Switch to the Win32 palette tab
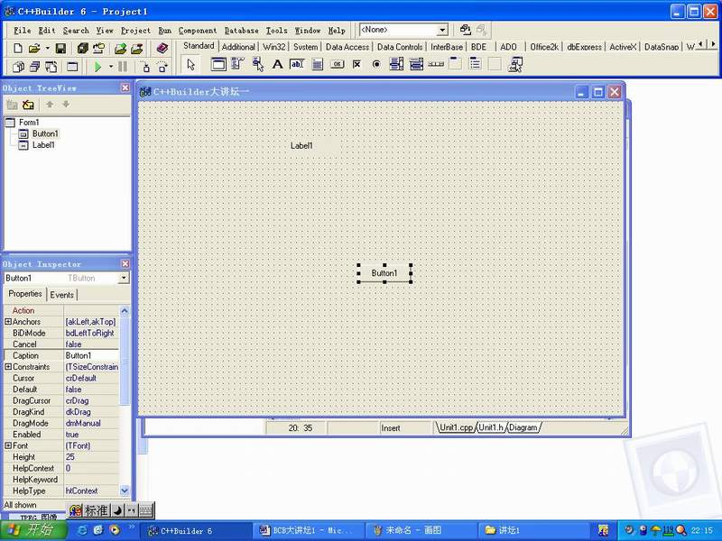722x541 pixels. pyautogui.click(x=274, y=47)
